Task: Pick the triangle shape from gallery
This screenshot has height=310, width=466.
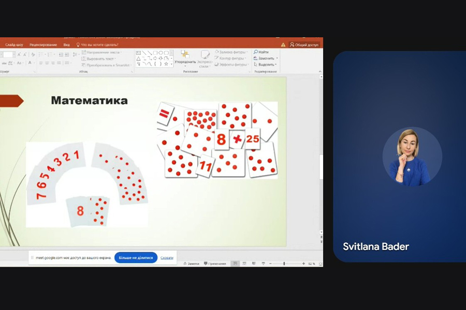Action: coord(138,58)
